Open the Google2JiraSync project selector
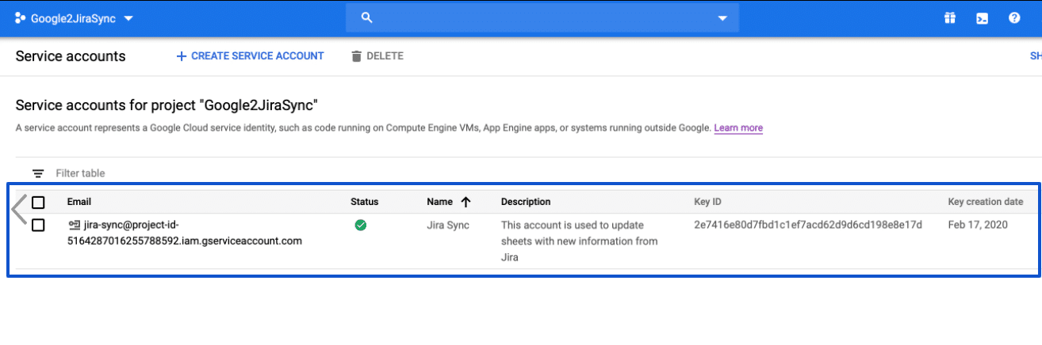Screen dimensions: 1042x345 point(74,18)
